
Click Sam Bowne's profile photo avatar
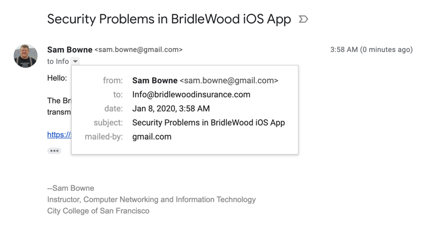26,56
